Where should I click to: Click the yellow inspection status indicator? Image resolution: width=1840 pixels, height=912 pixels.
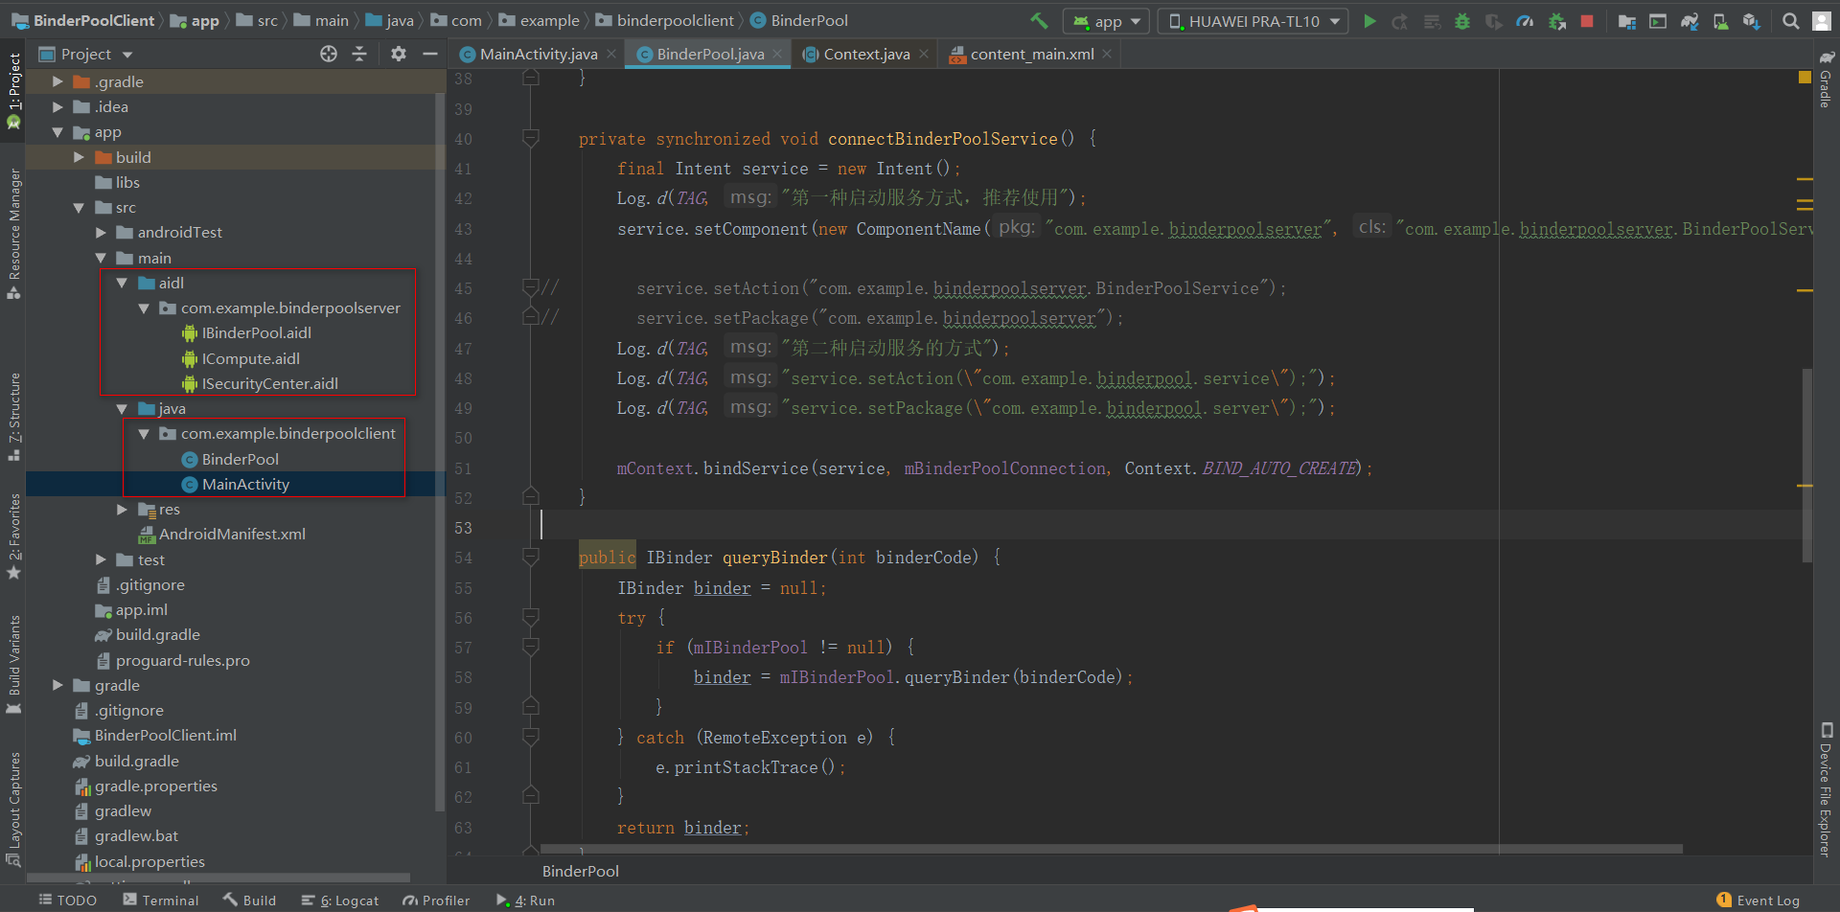coord(1805,78)
